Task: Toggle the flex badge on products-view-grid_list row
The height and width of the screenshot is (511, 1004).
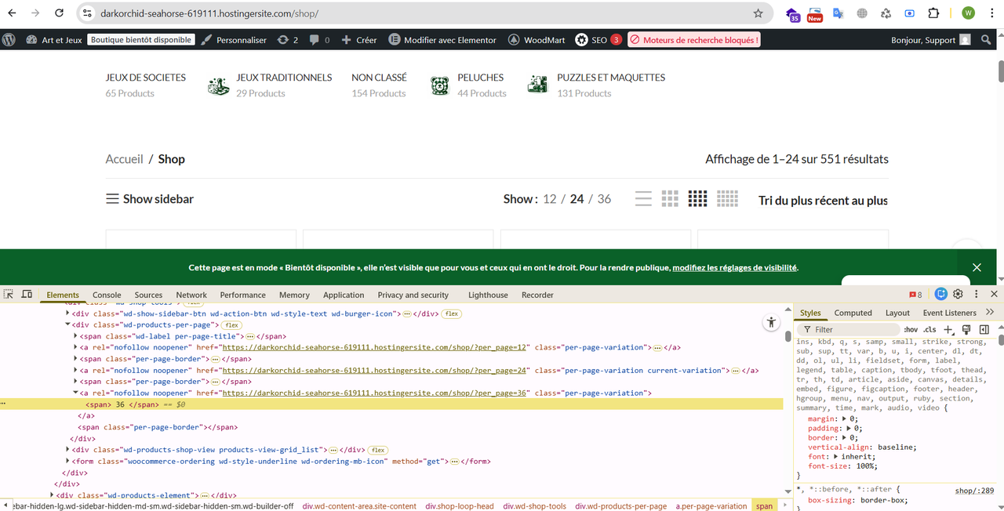Action: [379, 450]
